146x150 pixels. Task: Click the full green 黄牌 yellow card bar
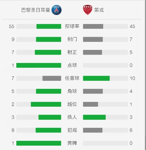click(x=39, y=143)
